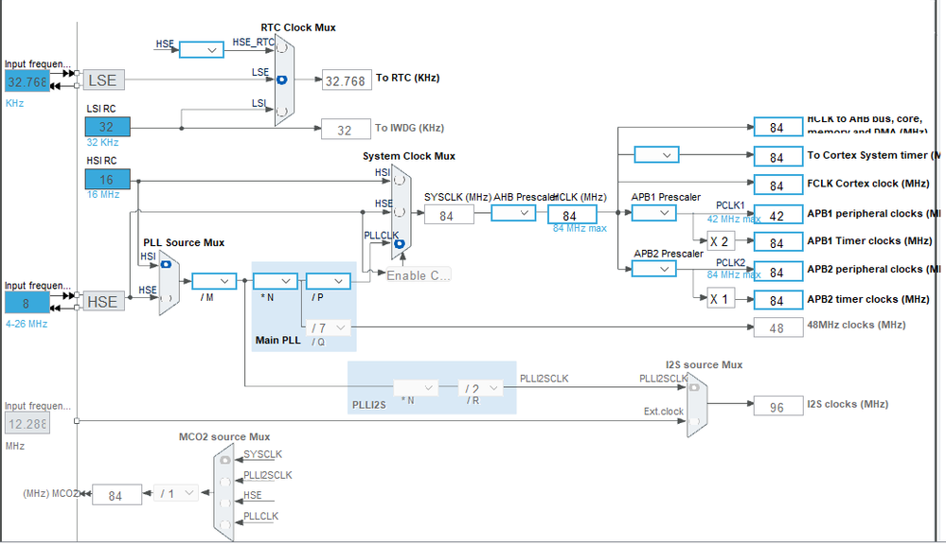The width and height of the screenshot is (946, 547).
Task: Click the LSE oscillator block
Action: click(x=104, y=80)
